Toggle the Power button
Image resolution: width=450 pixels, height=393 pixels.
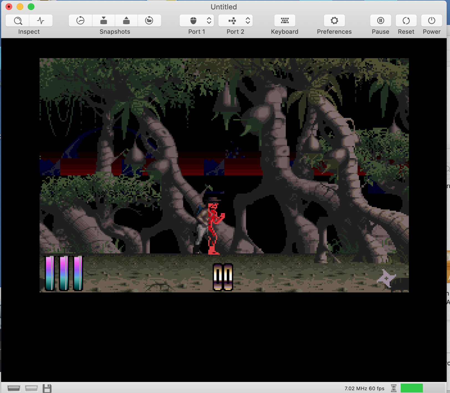point(432,21)
